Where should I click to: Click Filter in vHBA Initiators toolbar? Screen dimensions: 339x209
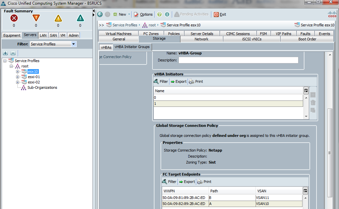click(x=161, y=81)
